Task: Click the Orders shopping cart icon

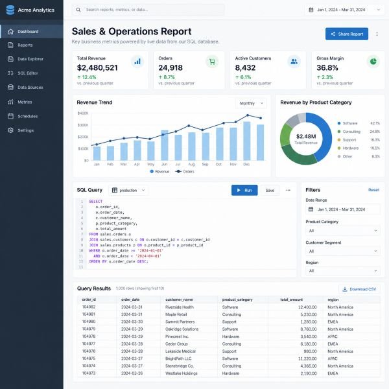Action: 212,62
